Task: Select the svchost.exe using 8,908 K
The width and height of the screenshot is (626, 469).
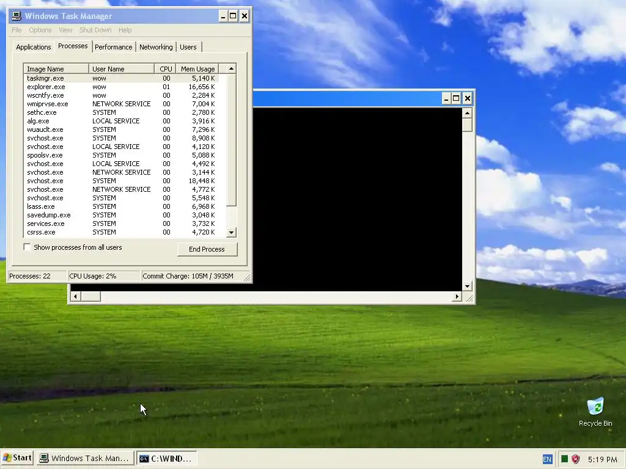Action: tap(121, 138)
